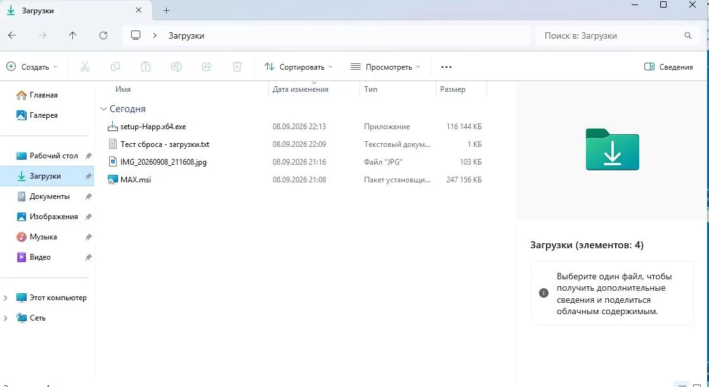Click the pin icon beside Документы
The width and height of the screenshot is (709, 387).
click(x=89, y=196)
